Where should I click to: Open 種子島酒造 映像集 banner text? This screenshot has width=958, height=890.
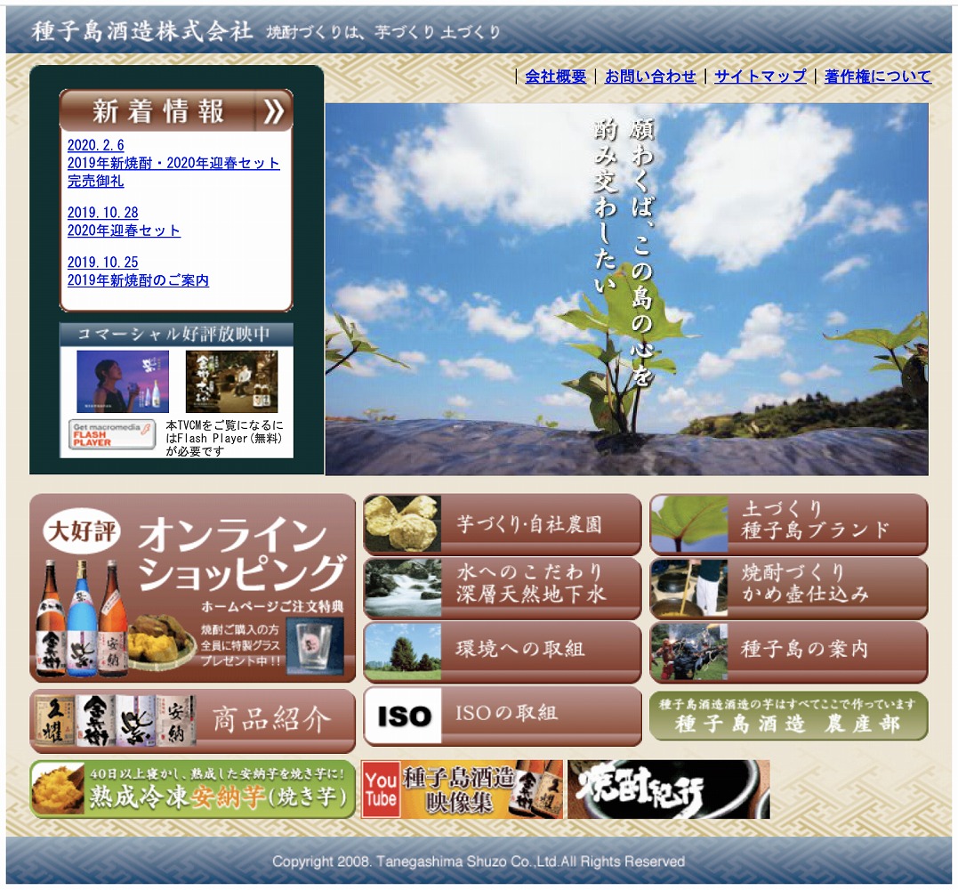point(458,789)
